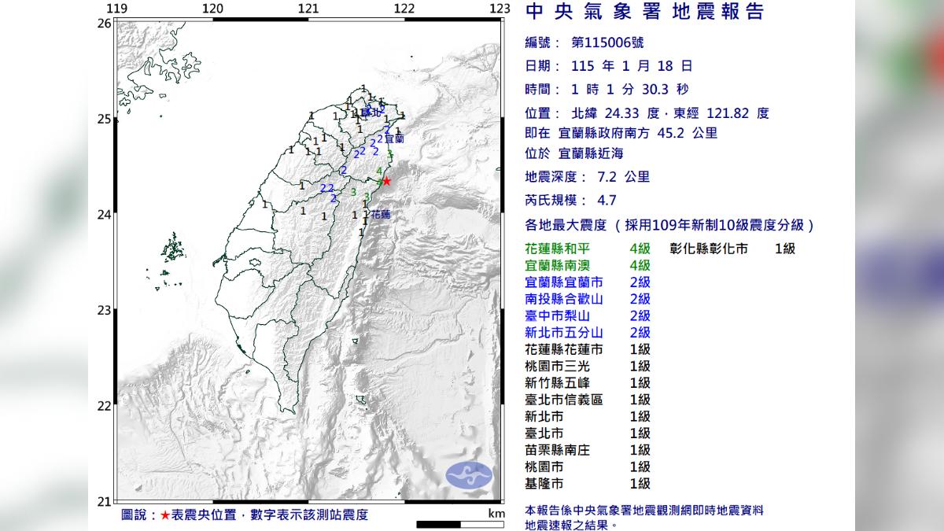944x531 pixels.
Task: Select the report title 中央氣象署地震報告
Action: (x=643, y=12)
